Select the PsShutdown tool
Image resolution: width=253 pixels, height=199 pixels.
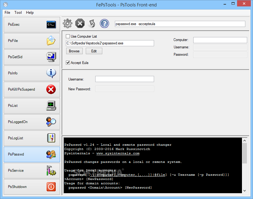tap(32, 187)
